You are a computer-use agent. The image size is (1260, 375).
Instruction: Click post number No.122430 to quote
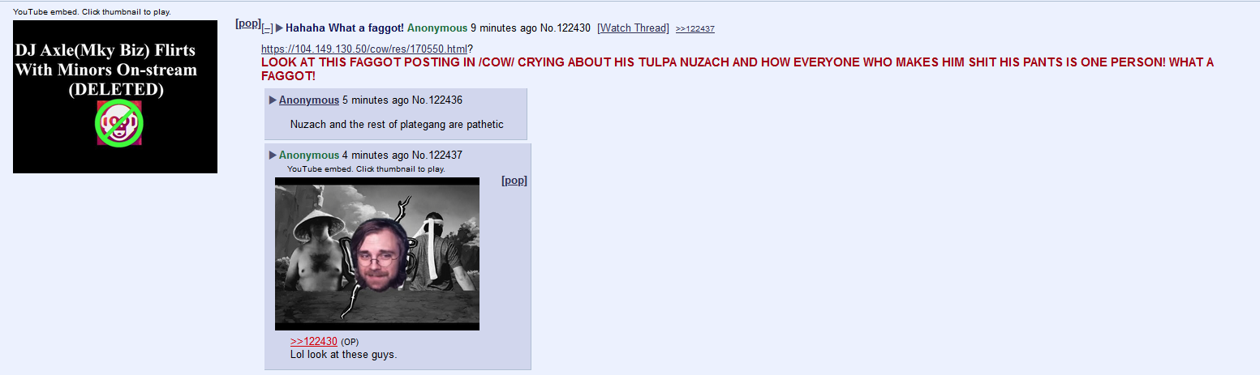(x=565, y=28)
